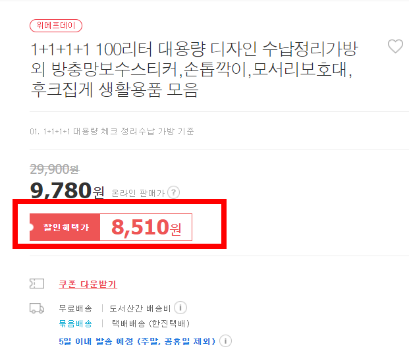Click the product title starting 1+1+1+1 100리터

(194, 69)
